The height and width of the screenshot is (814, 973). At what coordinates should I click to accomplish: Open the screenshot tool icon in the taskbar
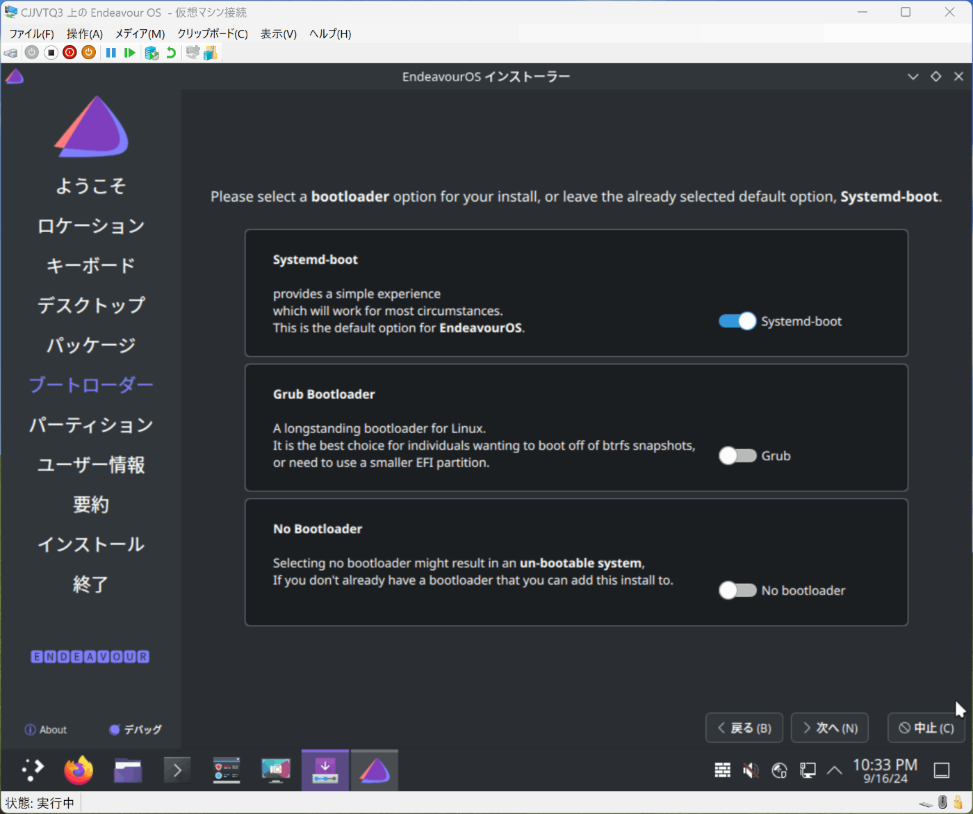276,770
